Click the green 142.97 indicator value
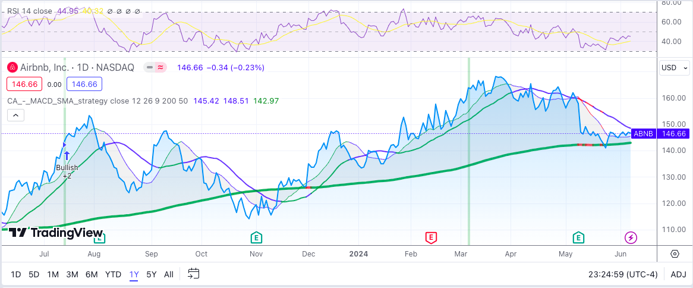The width and height of the screenshot is (693, 288). [x=266, y=101]
